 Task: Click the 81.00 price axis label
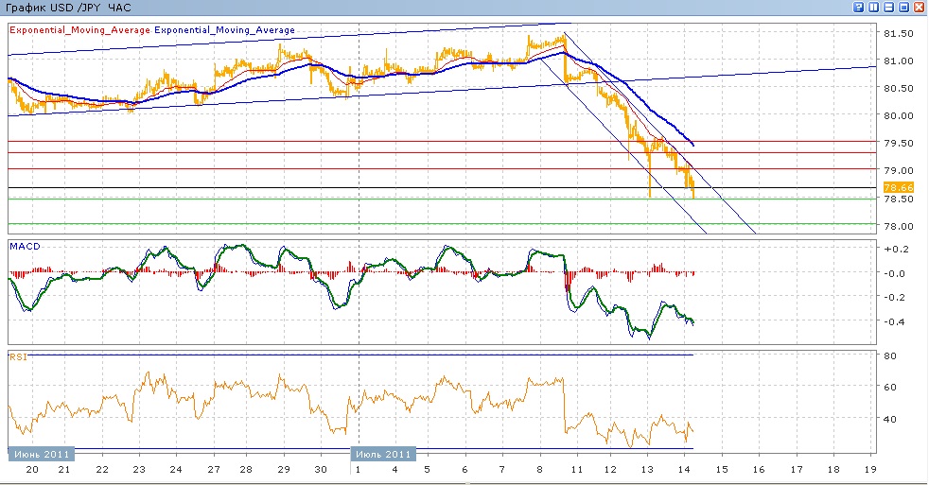898,61
